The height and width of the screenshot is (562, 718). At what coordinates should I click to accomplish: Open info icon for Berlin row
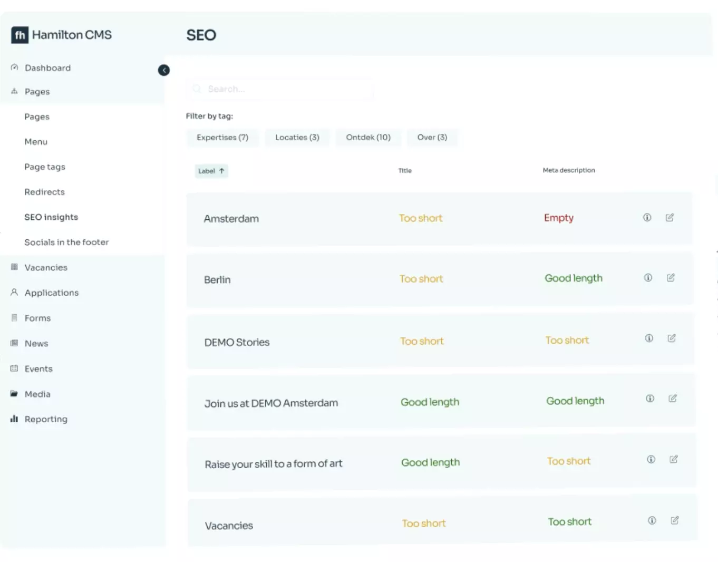tap(648, 278)
